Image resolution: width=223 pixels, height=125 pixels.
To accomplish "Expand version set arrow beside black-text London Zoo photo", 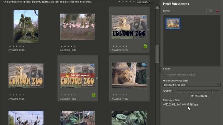I will pos(148,30).
